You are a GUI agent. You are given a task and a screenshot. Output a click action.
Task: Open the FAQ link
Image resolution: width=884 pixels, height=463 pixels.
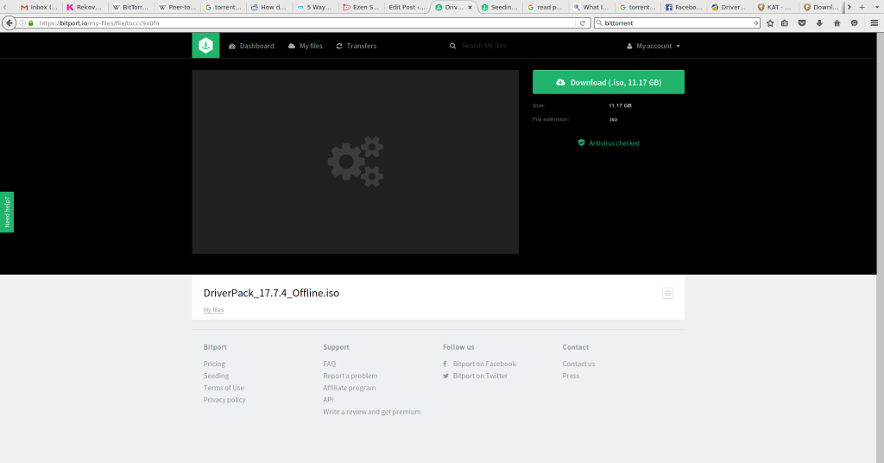329,364
